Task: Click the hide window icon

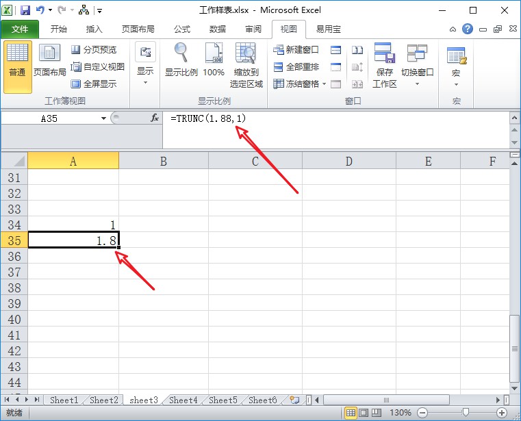Action: [x=335, y=67]
